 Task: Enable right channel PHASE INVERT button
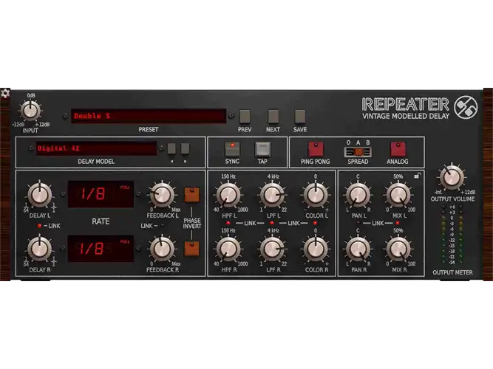(191, 249)
